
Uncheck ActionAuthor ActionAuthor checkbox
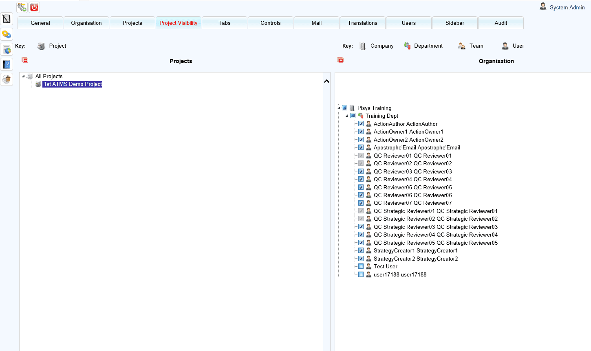coord(361,124)
